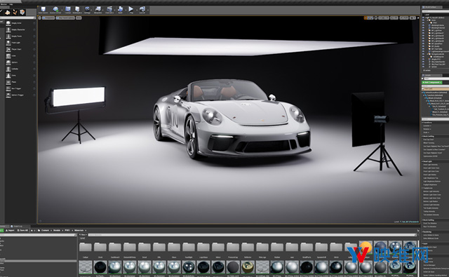Open the Cinematics dropdown arrow
The image size is (449, 277).
click(x=115, y=10)
